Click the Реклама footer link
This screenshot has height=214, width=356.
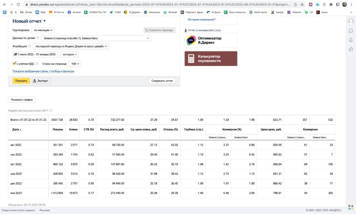point(45,210)
